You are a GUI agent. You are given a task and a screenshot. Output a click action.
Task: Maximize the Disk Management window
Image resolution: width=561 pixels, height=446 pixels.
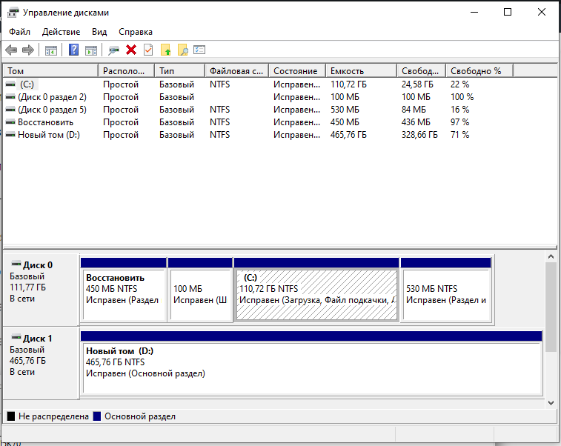click(508, 12)
